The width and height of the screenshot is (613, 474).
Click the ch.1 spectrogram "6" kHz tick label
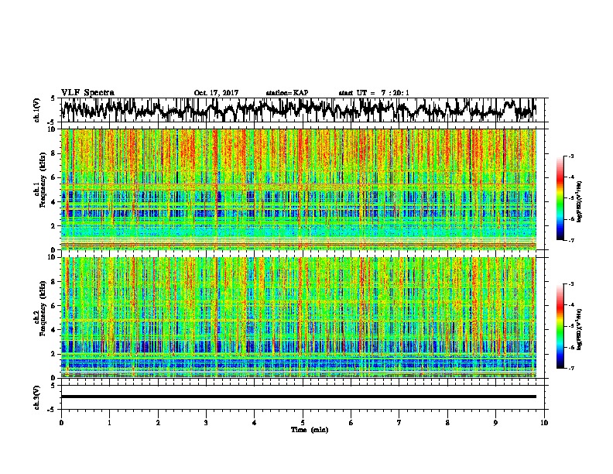click(x=53, y=177)
